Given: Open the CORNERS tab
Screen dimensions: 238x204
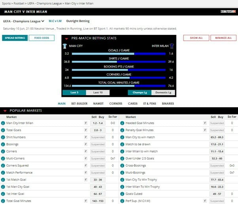Looking at the screenshot, I should pyautogui.click(x=116, y=104).
